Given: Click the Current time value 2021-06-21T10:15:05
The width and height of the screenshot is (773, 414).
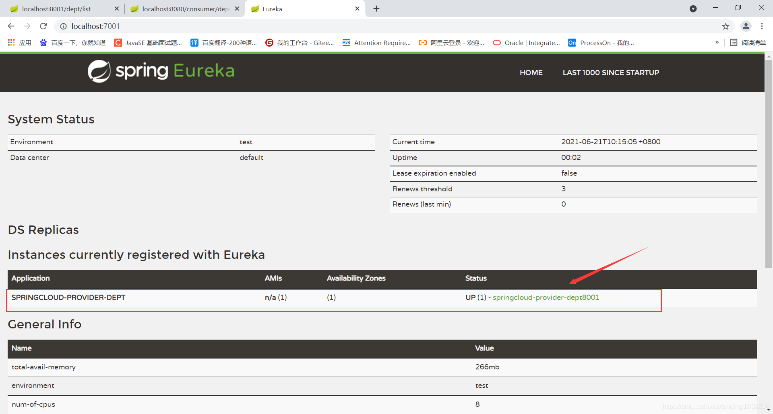Looking at the screenshot, I should tap(611, 142).
